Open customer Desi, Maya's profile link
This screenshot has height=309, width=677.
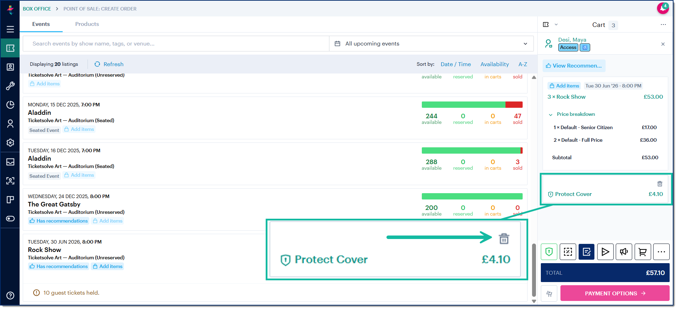572,40
